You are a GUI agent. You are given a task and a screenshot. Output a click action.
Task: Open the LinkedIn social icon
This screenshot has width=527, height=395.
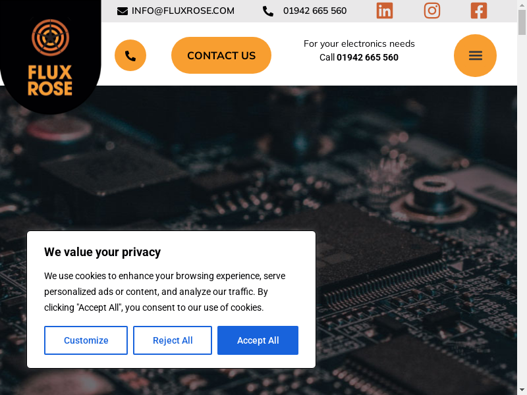coord(385,11)
